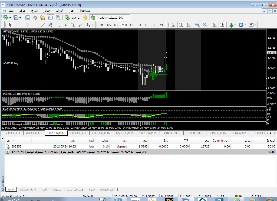Image resolution: width=277 pixels, height=201 pixels.
Task: Click the MetaEditor yellow diamond icon
Action: 85,18
